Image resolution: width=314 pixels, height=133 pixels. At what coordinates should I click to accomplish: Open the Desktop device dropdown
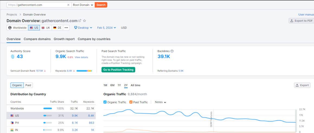[x=83, y=28]
